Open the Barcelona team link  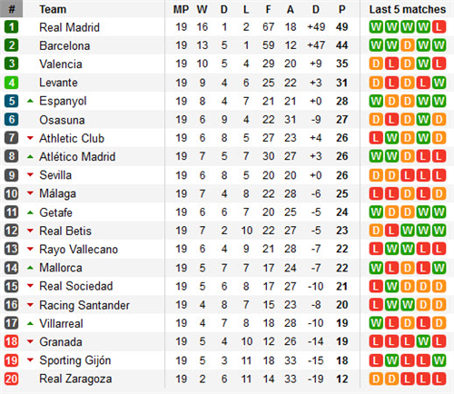[64, 45]
